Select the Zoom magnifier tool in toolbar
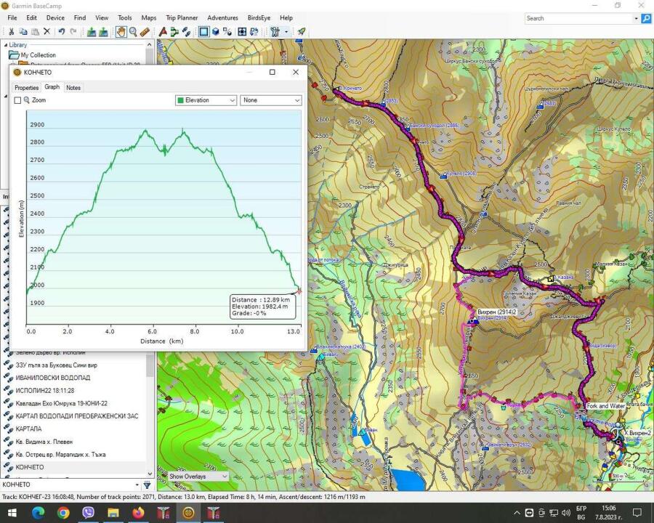This screenshot has height=523, width=654. [133, 32]
